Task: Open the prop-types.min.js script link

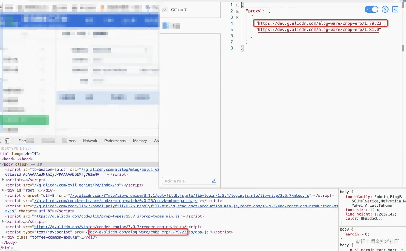Action: pyautogui.click(x=107, y=216)
